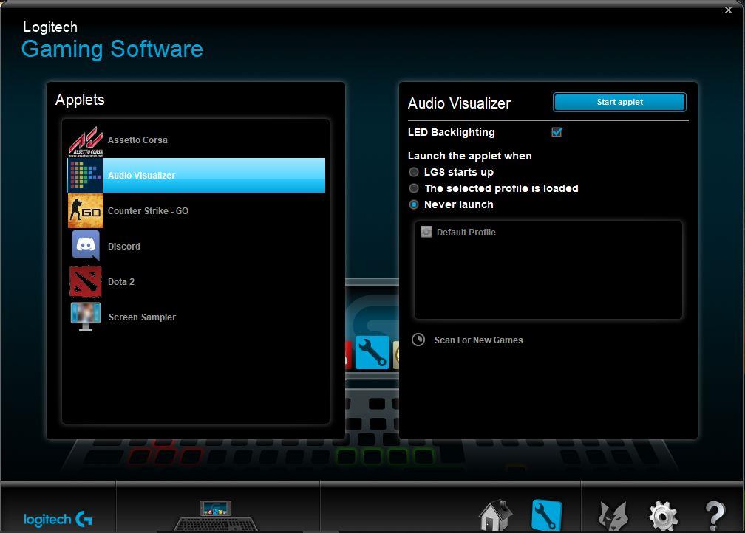The image size is (745, 533).
Task: Click the Counter Strike GO applet icon
Action: 86,210
